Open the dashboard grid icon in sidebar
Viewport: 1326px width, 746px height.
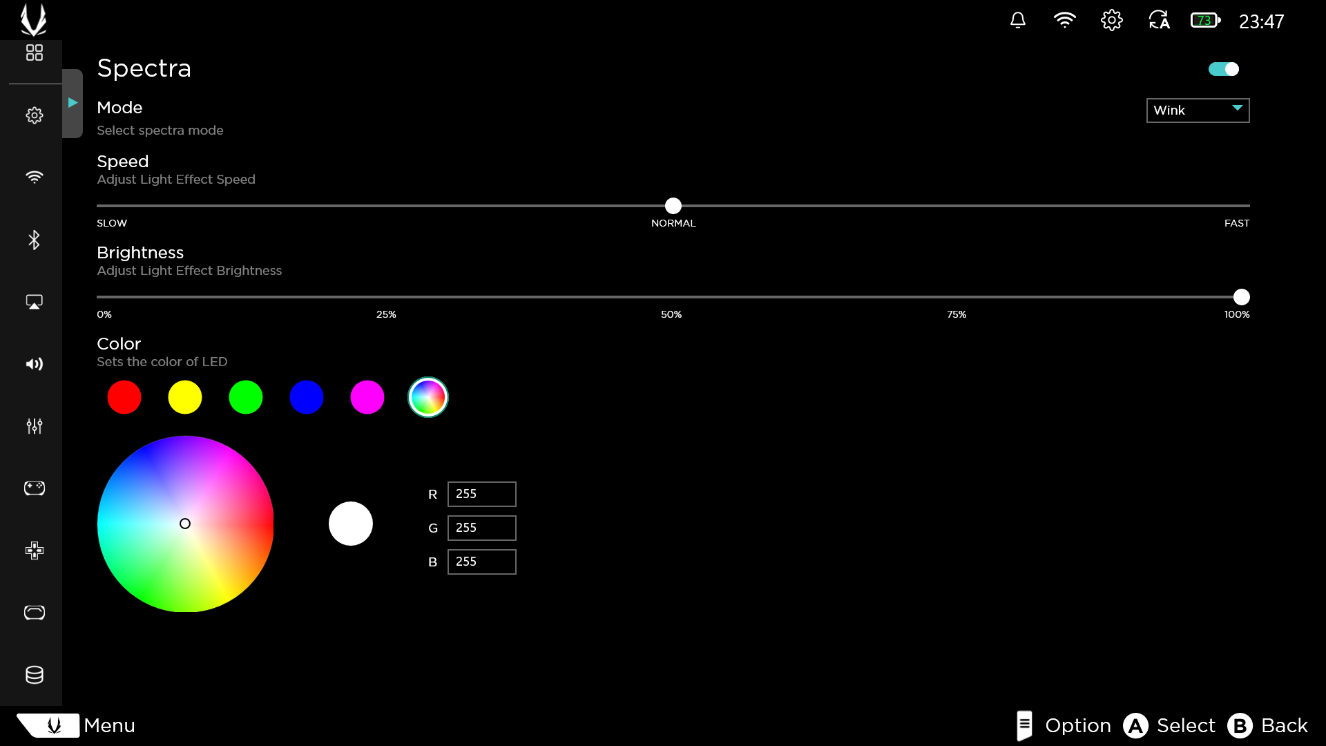34,52
